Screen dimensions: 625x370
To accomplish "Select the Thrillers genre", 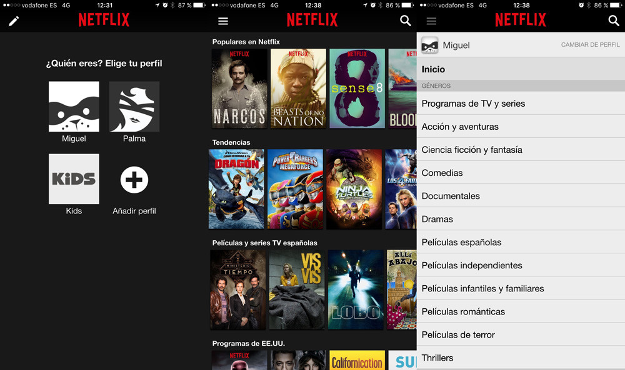I will click(521, 358).
